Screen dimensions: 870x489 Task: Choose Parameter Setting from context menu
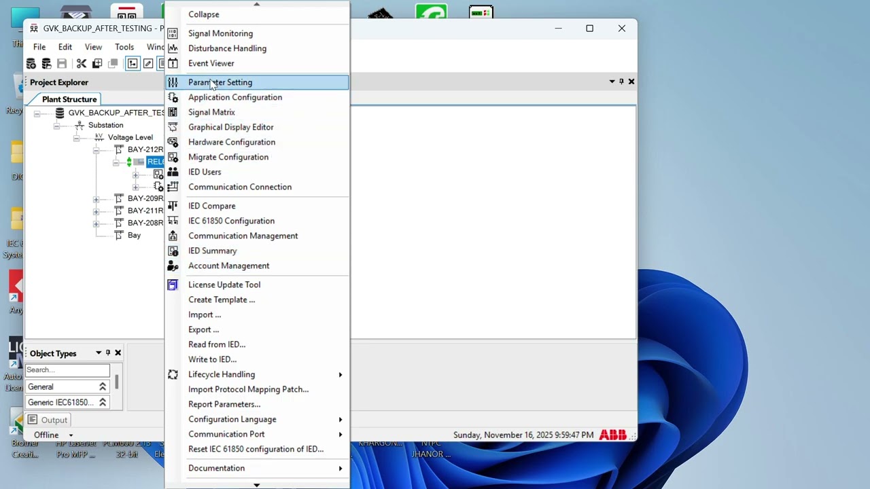257,82
